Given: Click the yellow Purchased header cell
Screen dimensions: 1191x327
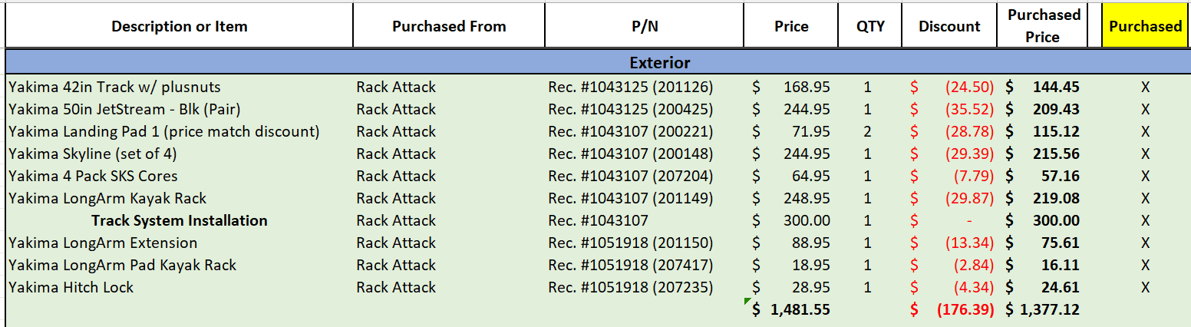Looking at the screenshot, I should pos(1145,26).
